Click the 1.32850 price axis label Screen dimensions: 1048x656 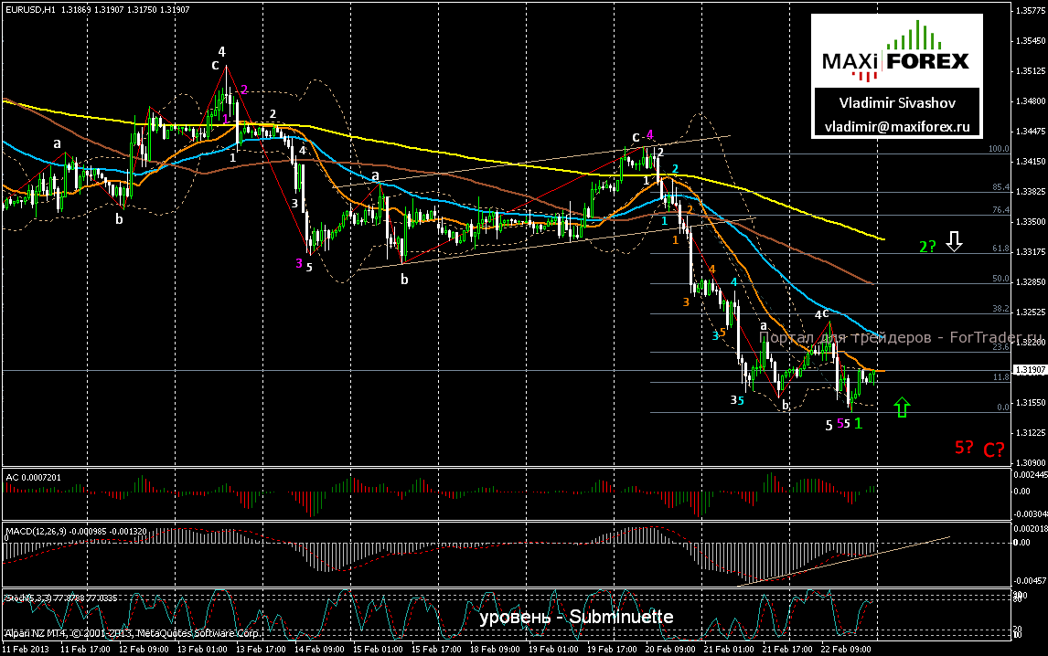(1030, 282)
